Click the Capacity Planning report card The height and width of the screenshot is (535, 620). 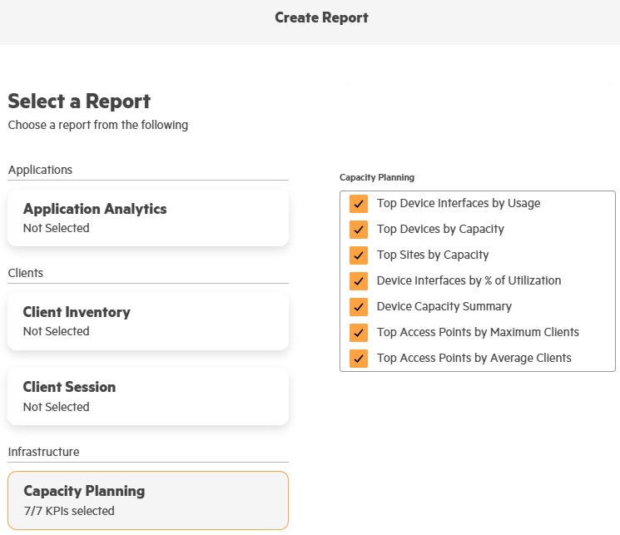[x=148, y=500]
